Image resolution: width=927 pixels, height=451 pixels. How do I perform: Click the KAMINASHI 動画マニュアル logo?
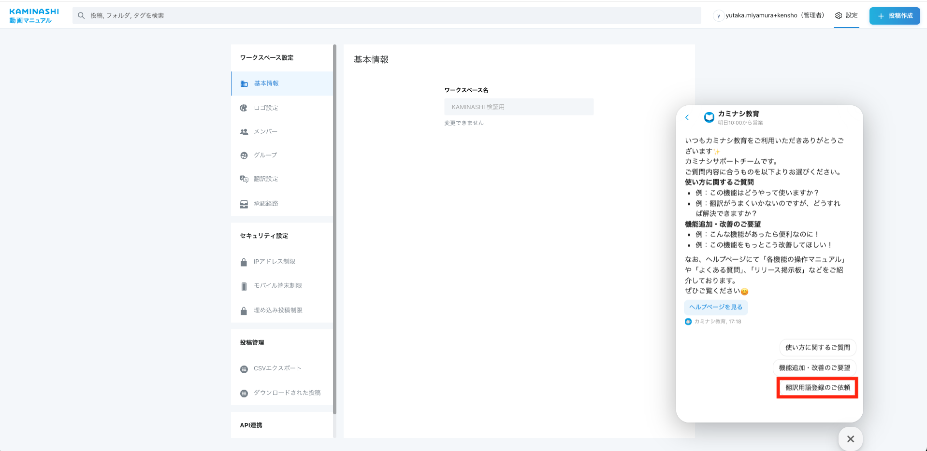(34, 15)
